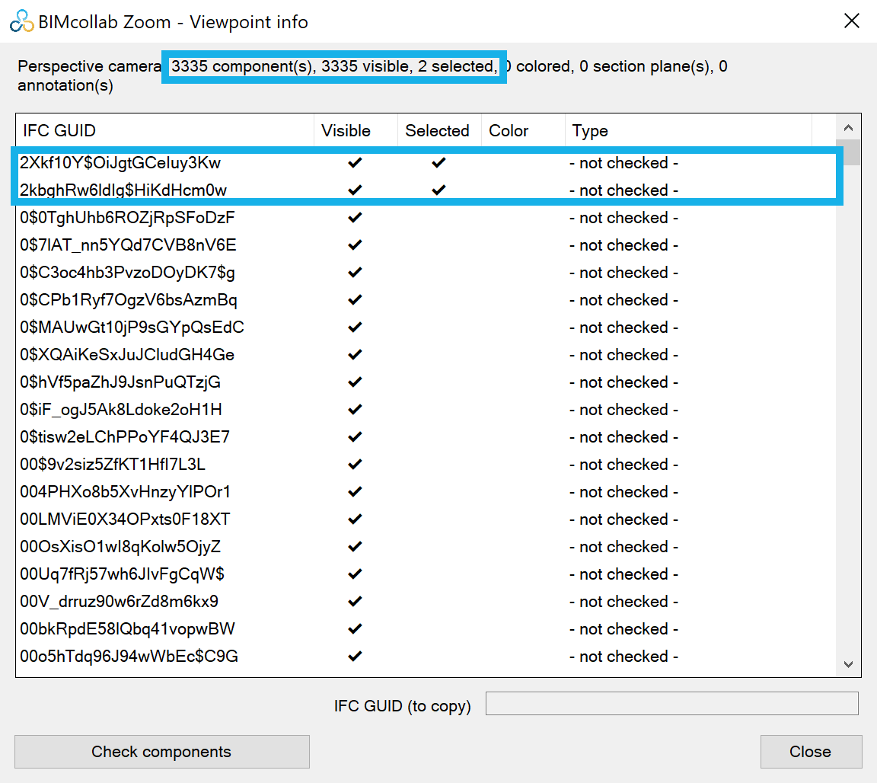Select row 00OsXisO1wI8qKolw5OjyZ
The width and height of the screenshot is (877, 783).
coord(426,547)
